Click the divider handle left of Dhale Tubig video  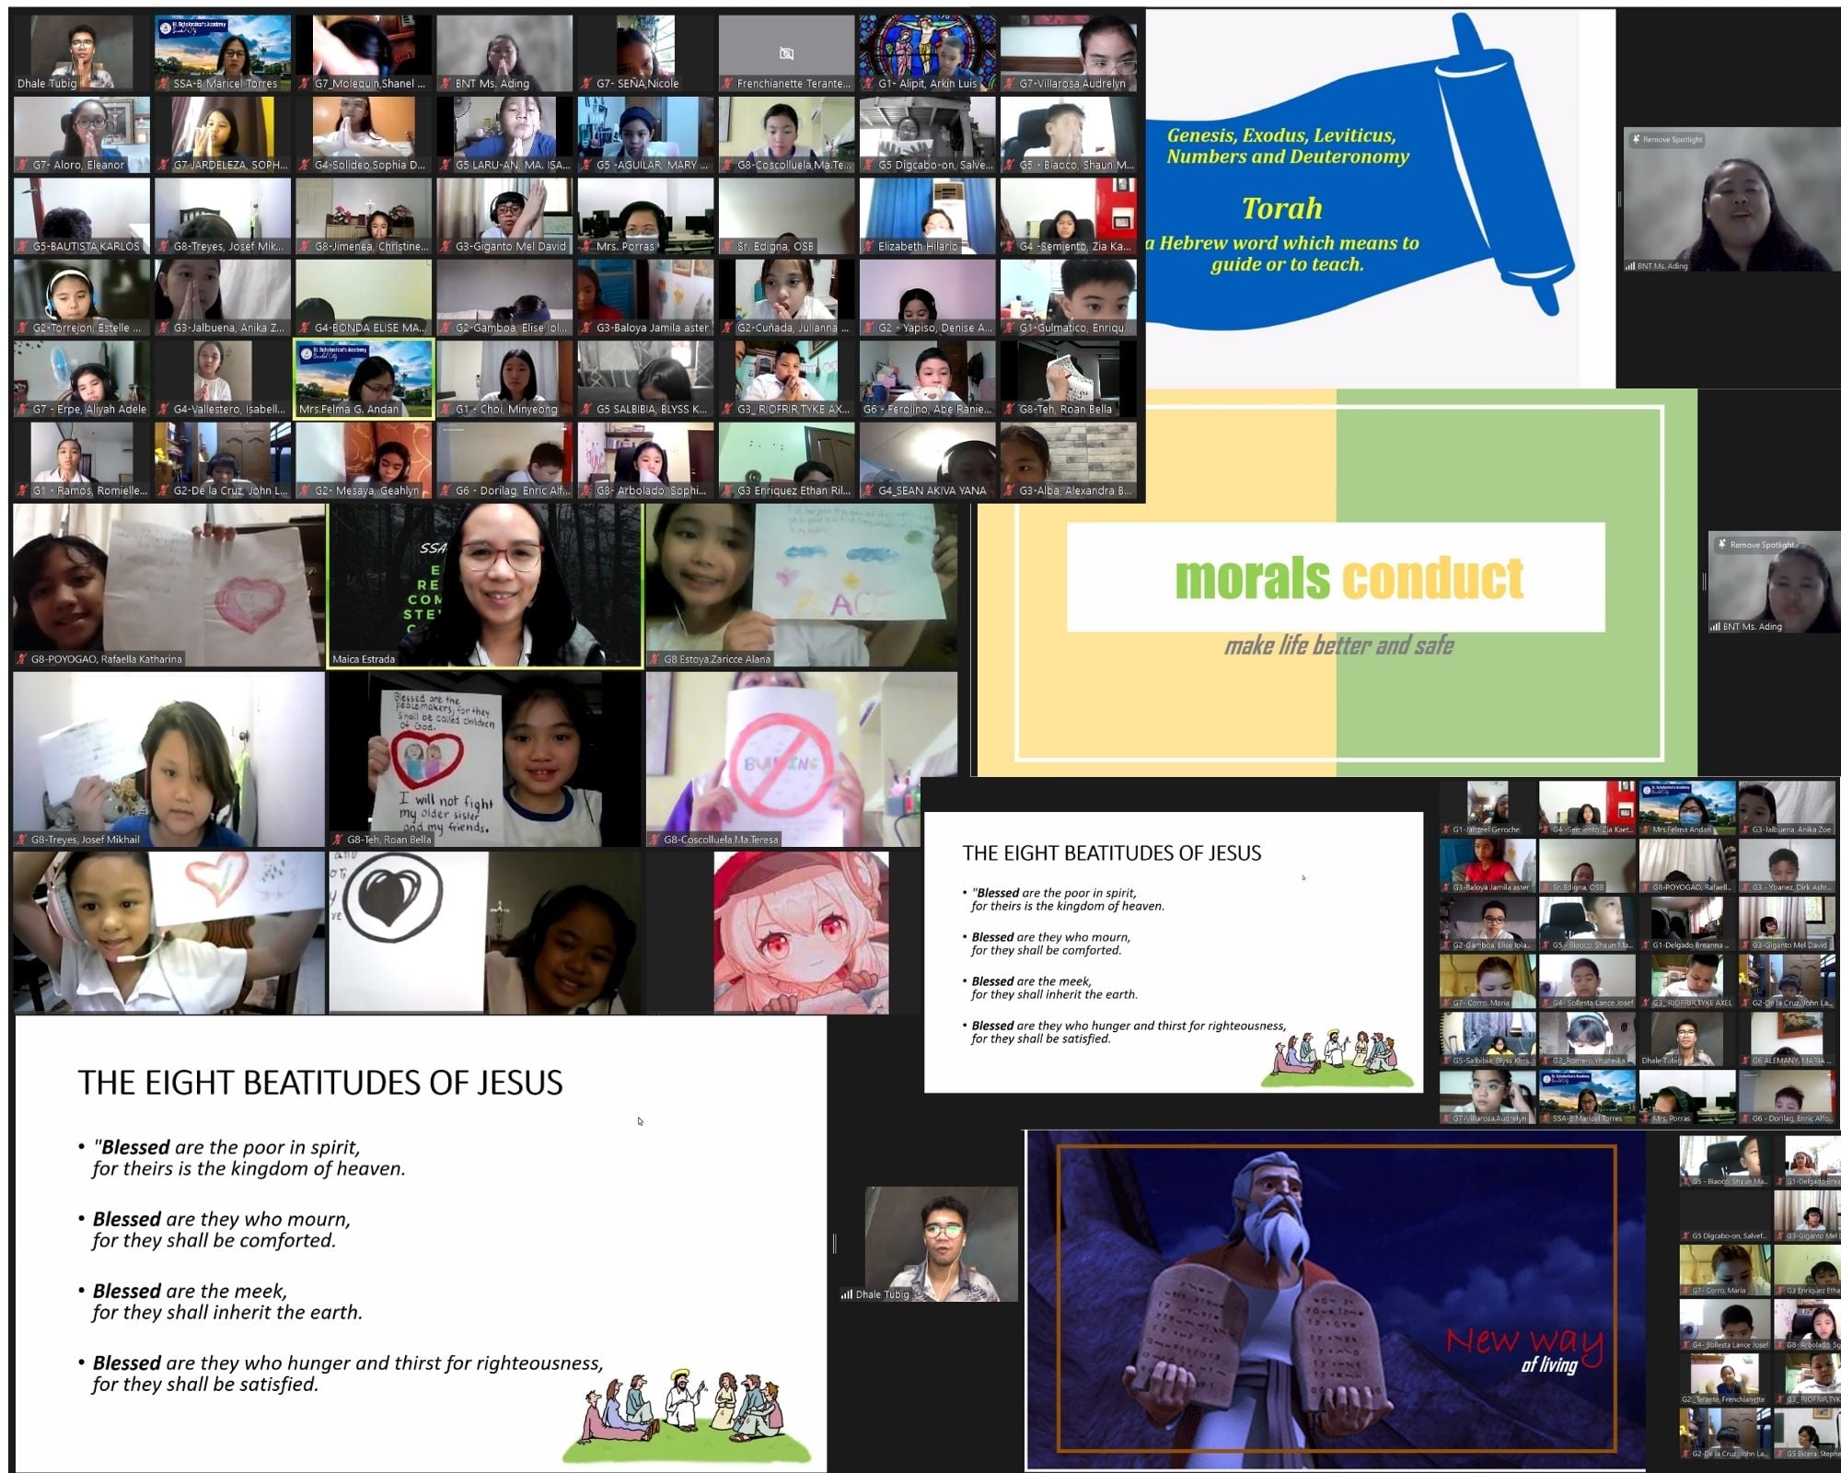(x=834, y=1244)
